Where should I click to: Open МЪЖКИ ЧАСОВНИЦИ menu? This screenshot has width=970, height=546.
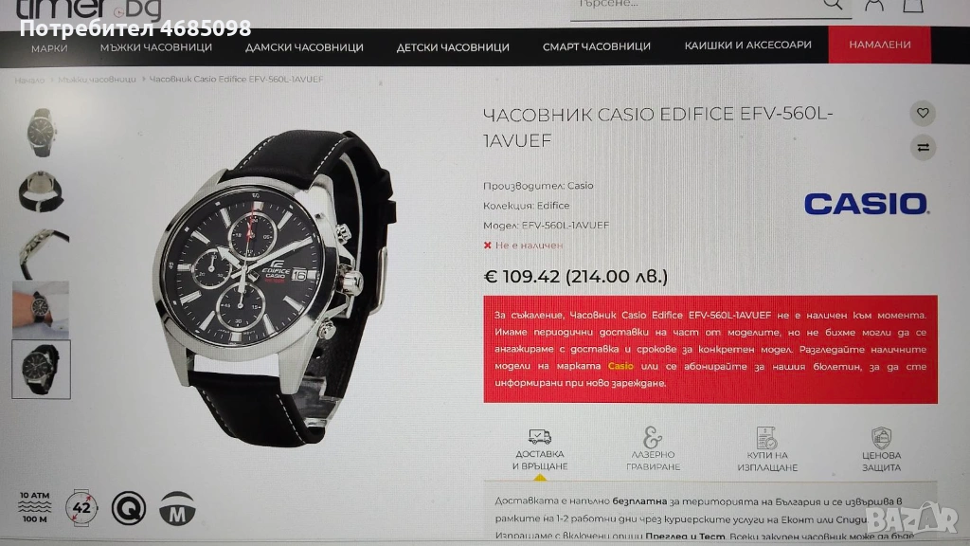click(x=156, y=47)
